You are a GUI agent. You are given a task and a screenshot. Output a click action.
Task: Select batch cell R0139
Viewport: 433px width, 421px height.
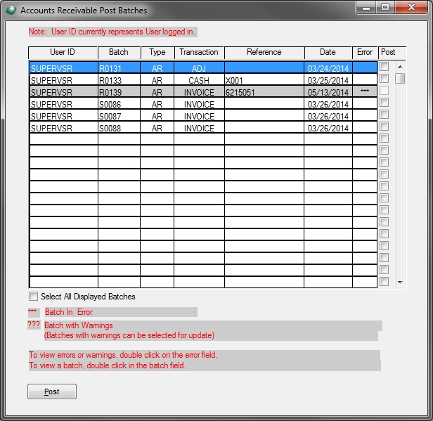click(119, 92)
